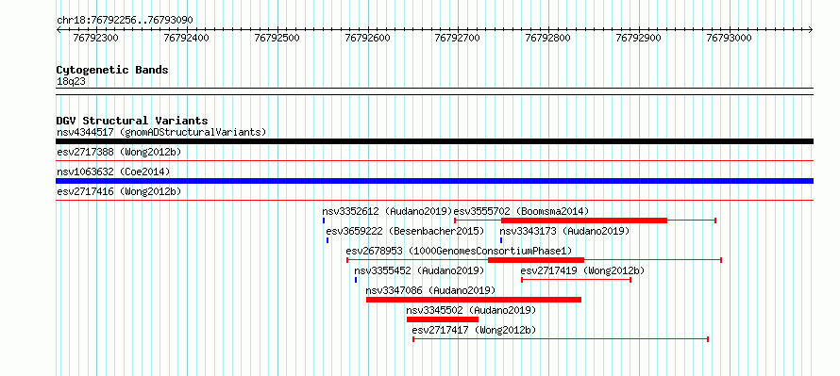Image resolution: width=840 pixels, height=376 pixels.
Task: Open the esv3659222 (Besenbacher2015) label
Action: coord(405,231)
